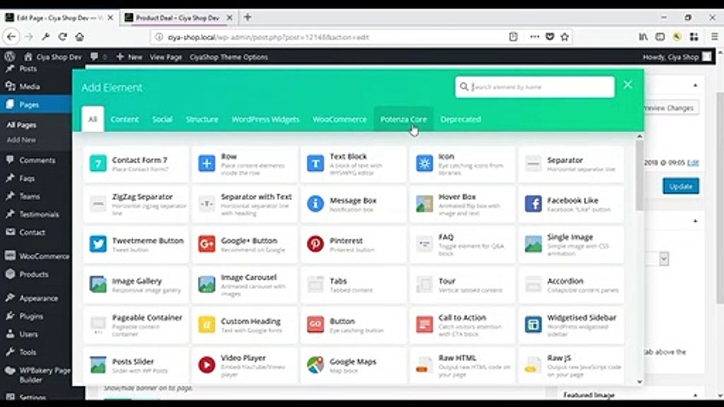Close the Add Element dialog
724x407 pixels.
[628, 85]
